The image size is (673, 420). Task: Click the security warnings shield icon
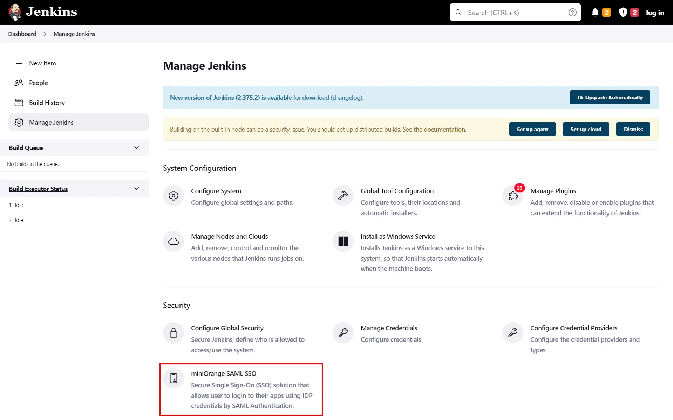[x=623, y=12]
